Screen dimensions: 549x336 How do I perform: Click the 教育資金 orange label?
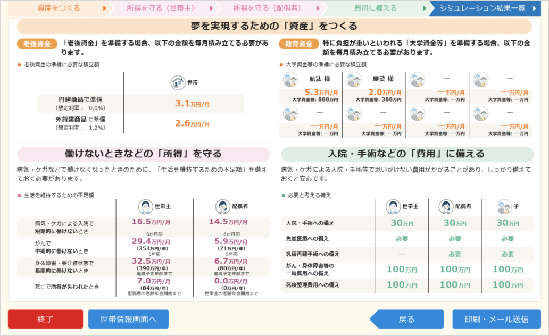(x=298, y=44)
